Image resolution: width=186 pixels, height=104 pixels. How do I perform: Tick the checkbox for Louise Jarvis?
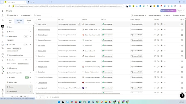tap(36, 51)
